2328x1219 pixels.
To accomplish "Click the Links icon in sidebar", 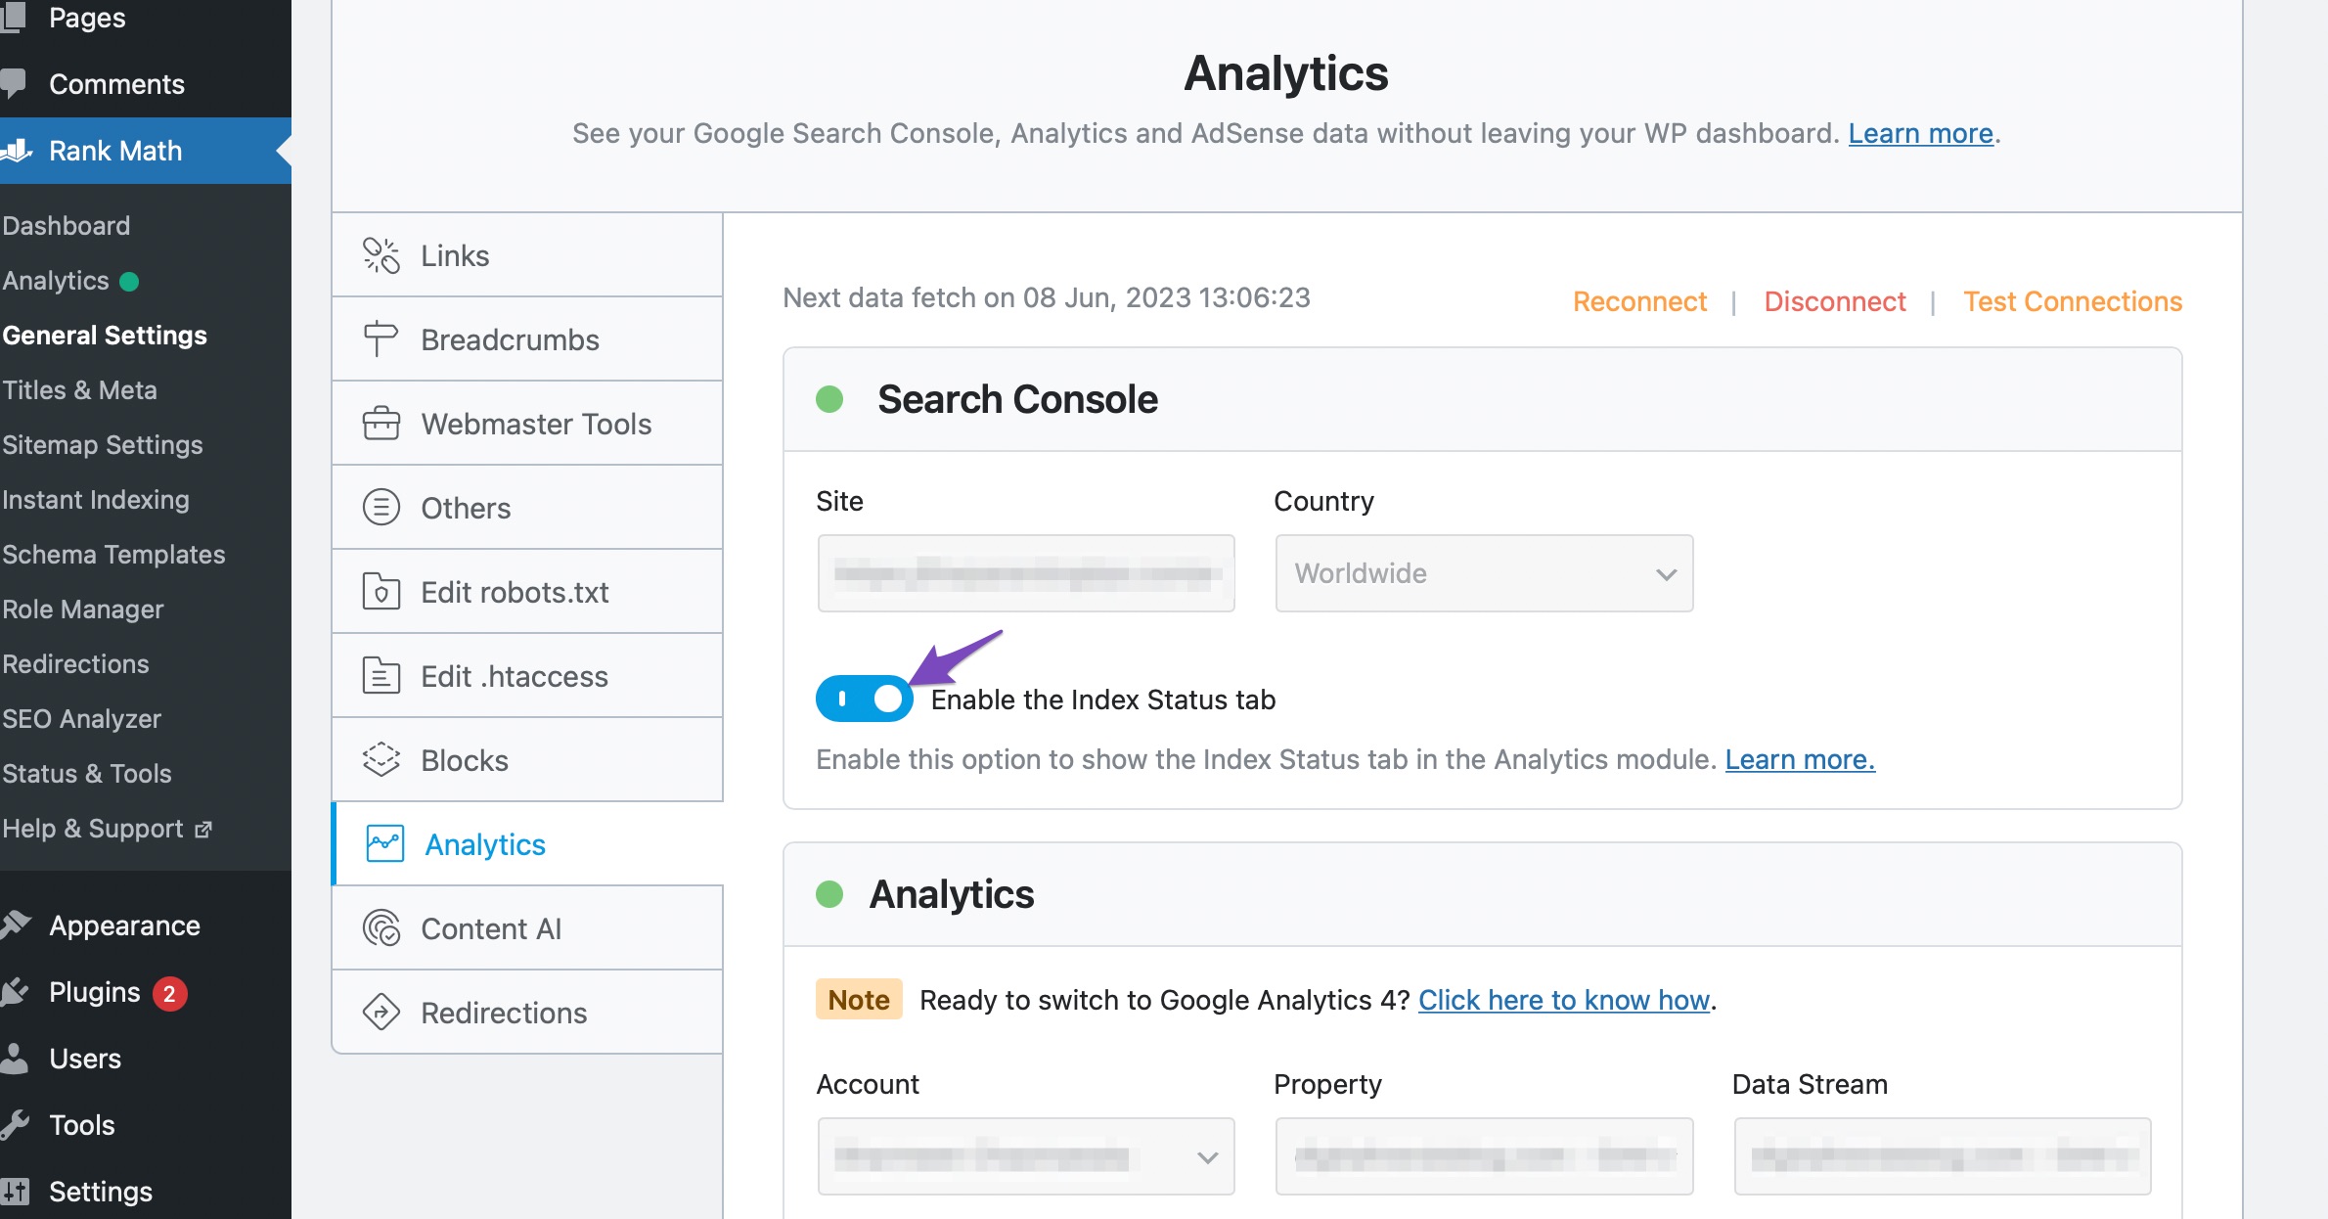I will tap(381, 255).
